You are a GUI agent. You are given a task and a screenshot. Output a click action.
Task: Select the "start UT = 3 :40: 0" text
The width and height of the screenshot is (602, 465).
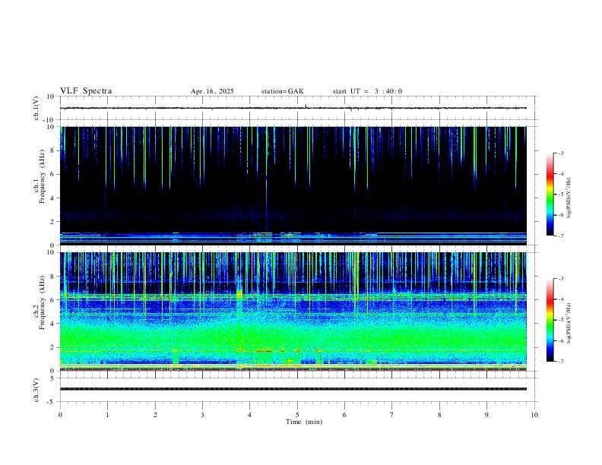tap(367, 91)
